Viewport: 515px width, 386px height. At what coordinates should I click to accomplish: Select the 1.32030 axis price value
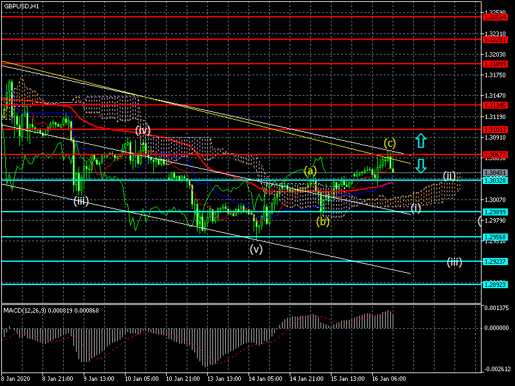tap(495, 55)
